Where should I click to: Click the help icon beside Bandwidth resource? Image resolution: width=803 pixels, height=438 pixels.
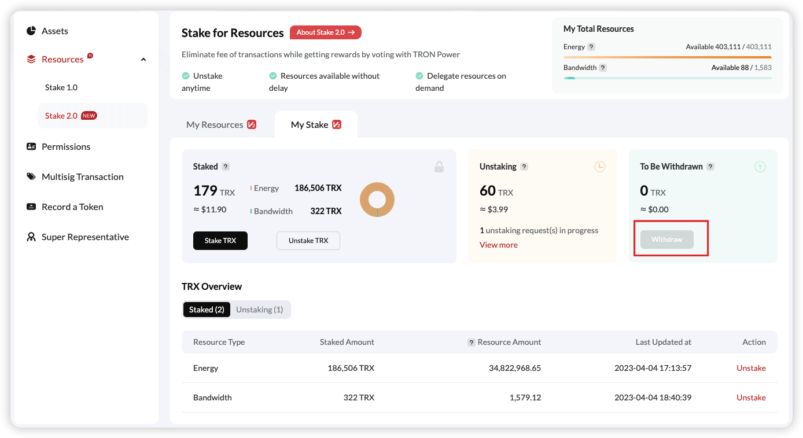(603, 68)
